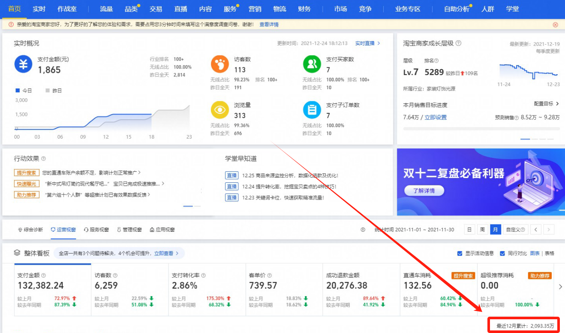
Task: Click the monthly sales target progress bar
Action: 481,129
